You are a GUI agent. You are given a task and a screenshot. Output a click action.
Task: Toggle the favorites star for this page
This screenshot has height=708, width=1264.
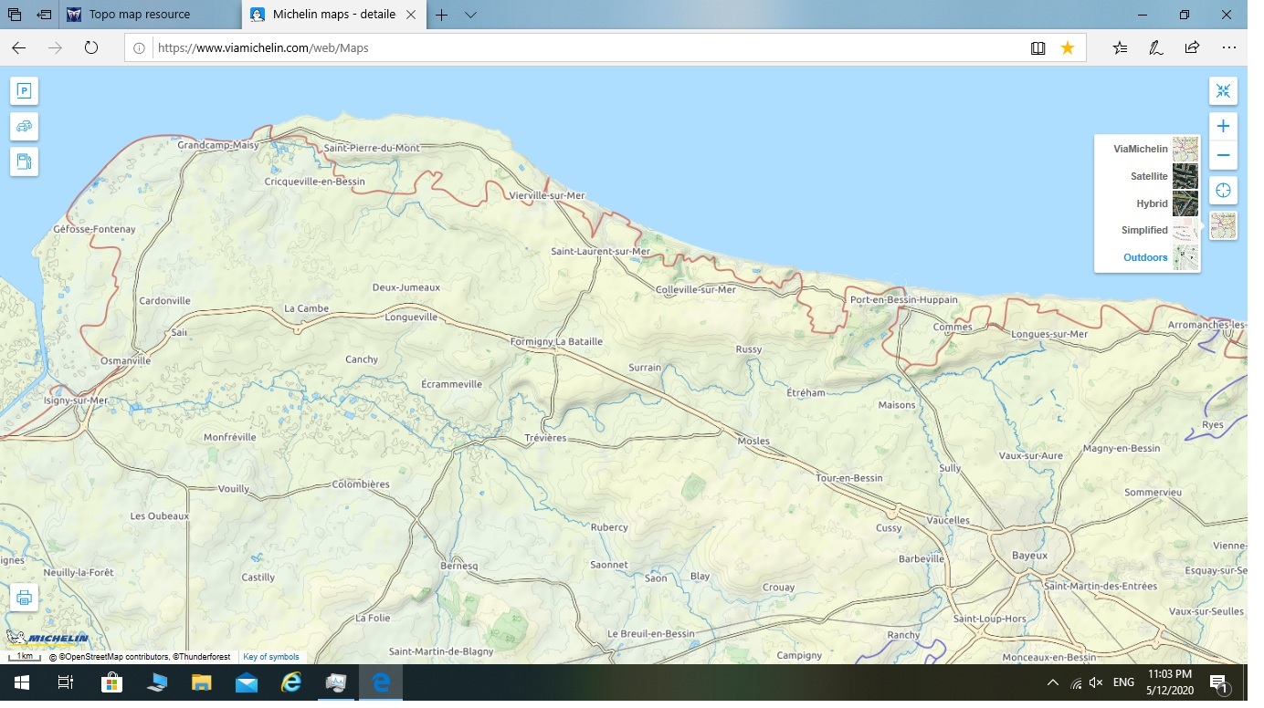point(1067,47)
